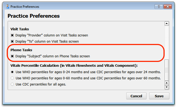Toggle Display "Subject" column on Phone Tasks
The width and height of the screenshot is (177, 108).
tap(12, 56)
